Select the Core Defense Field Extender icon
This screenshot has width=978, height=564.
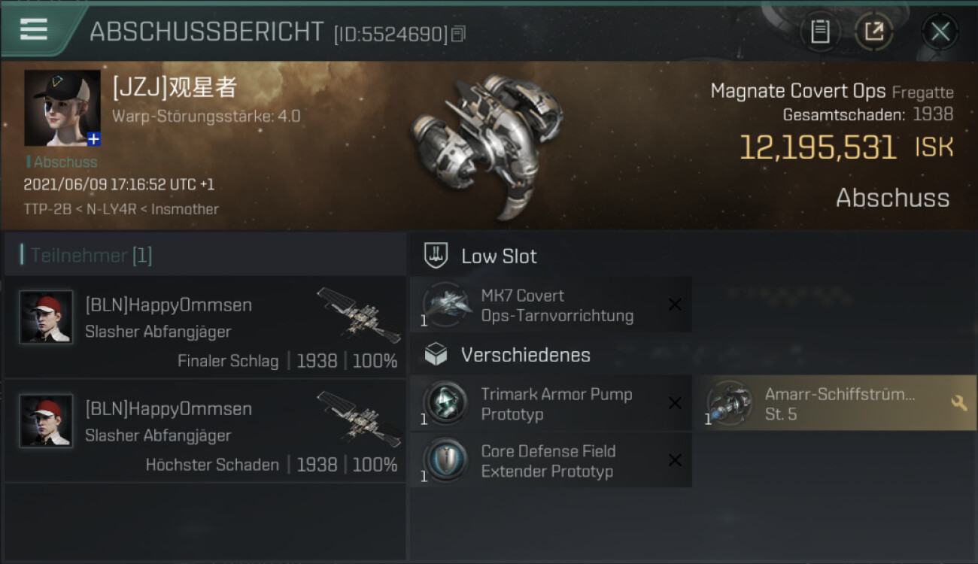pyautogui.click(x=446, y=461)
